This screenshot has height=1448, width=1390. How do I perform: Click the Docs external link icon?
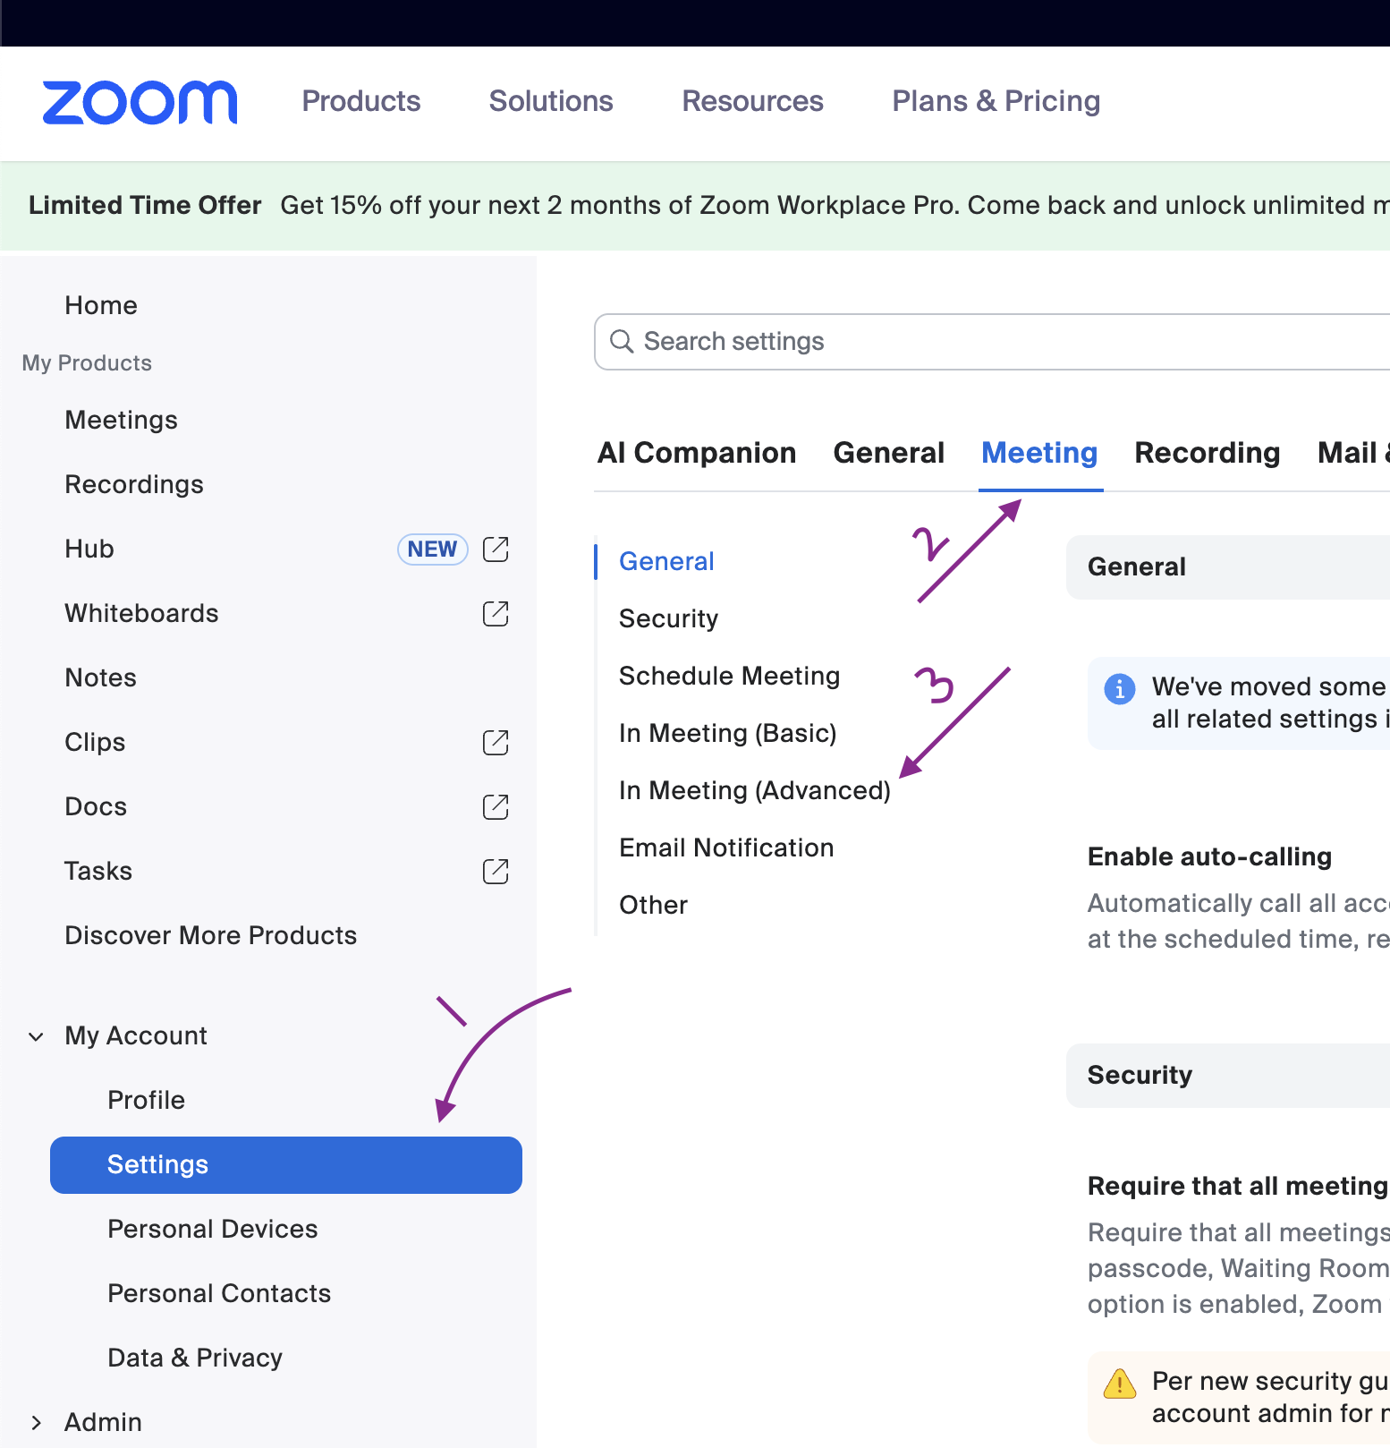pos(496,807)
